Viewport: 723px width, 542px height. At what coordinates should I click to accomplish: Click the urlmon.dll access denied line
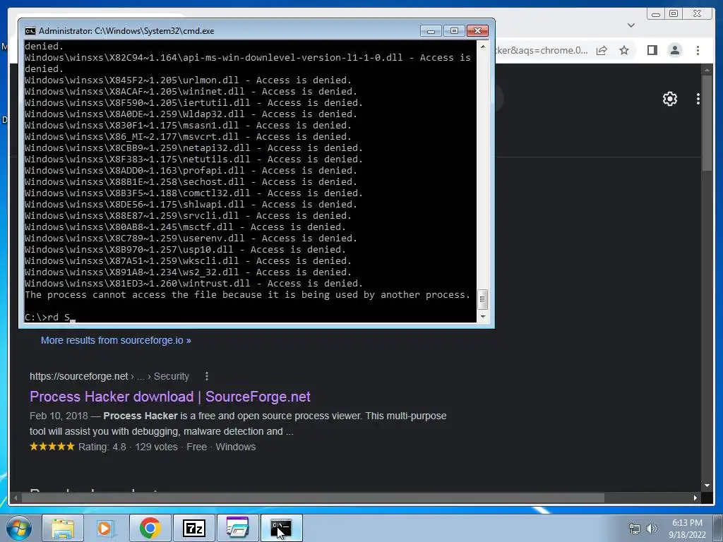tap(188, 80)
